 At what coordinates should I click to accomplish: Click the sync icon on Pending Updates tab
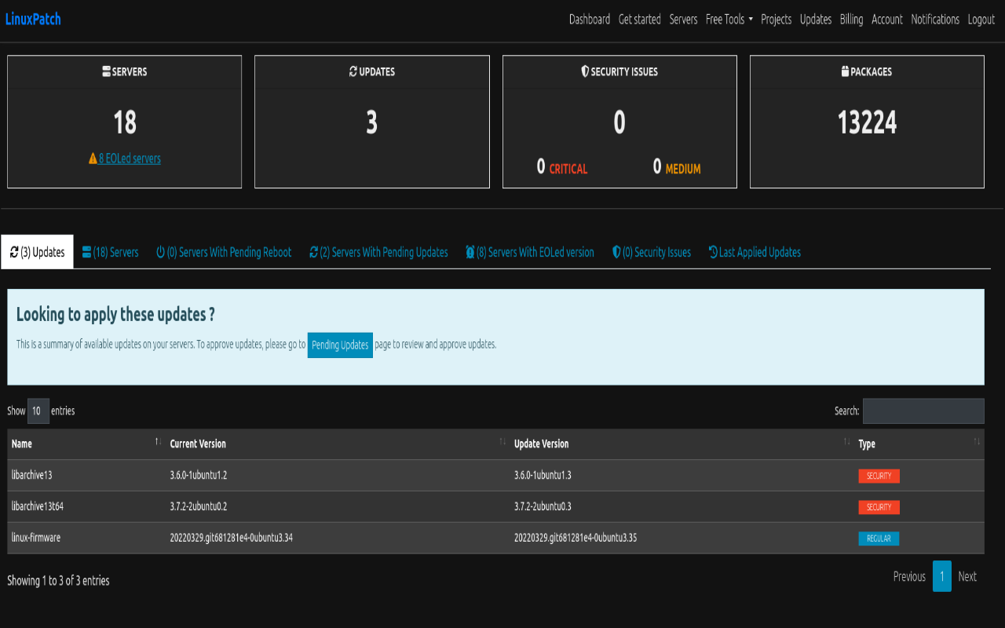coord(313,252)
